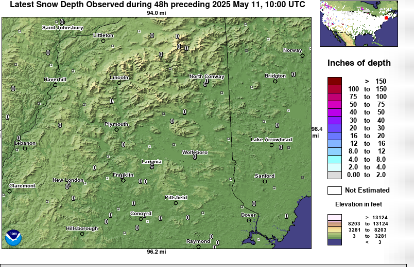The width and height of the screenshot is (414, 267).
Task: Click the 75 to 100 depth swatch
Action: [x=335, y=97]
